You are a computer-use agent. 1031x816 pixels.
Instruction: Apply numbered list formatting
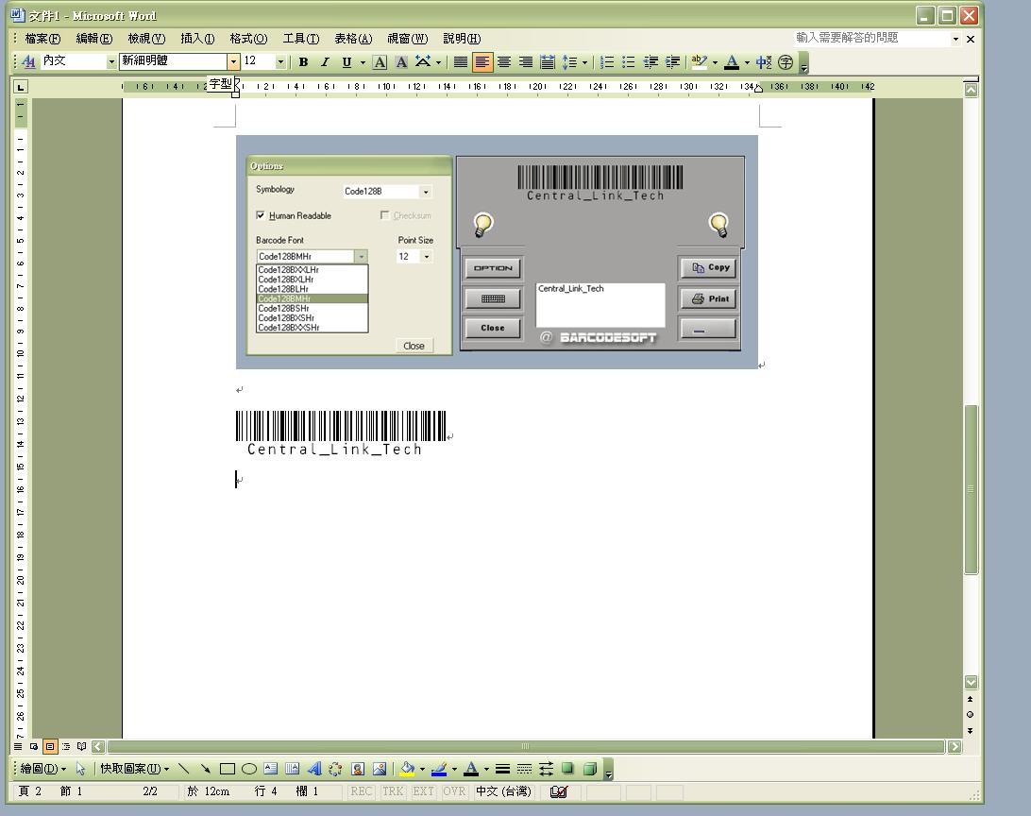pyautogui.click(x=608, y=61)
